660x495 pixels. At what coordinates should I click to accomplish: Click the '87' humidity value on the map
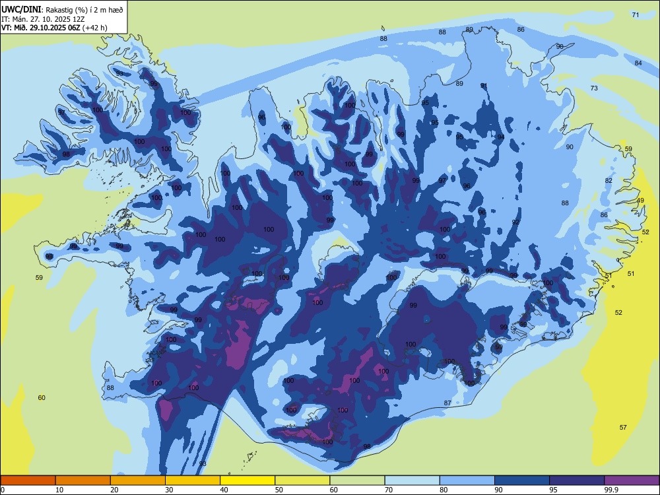click(447, 403)
